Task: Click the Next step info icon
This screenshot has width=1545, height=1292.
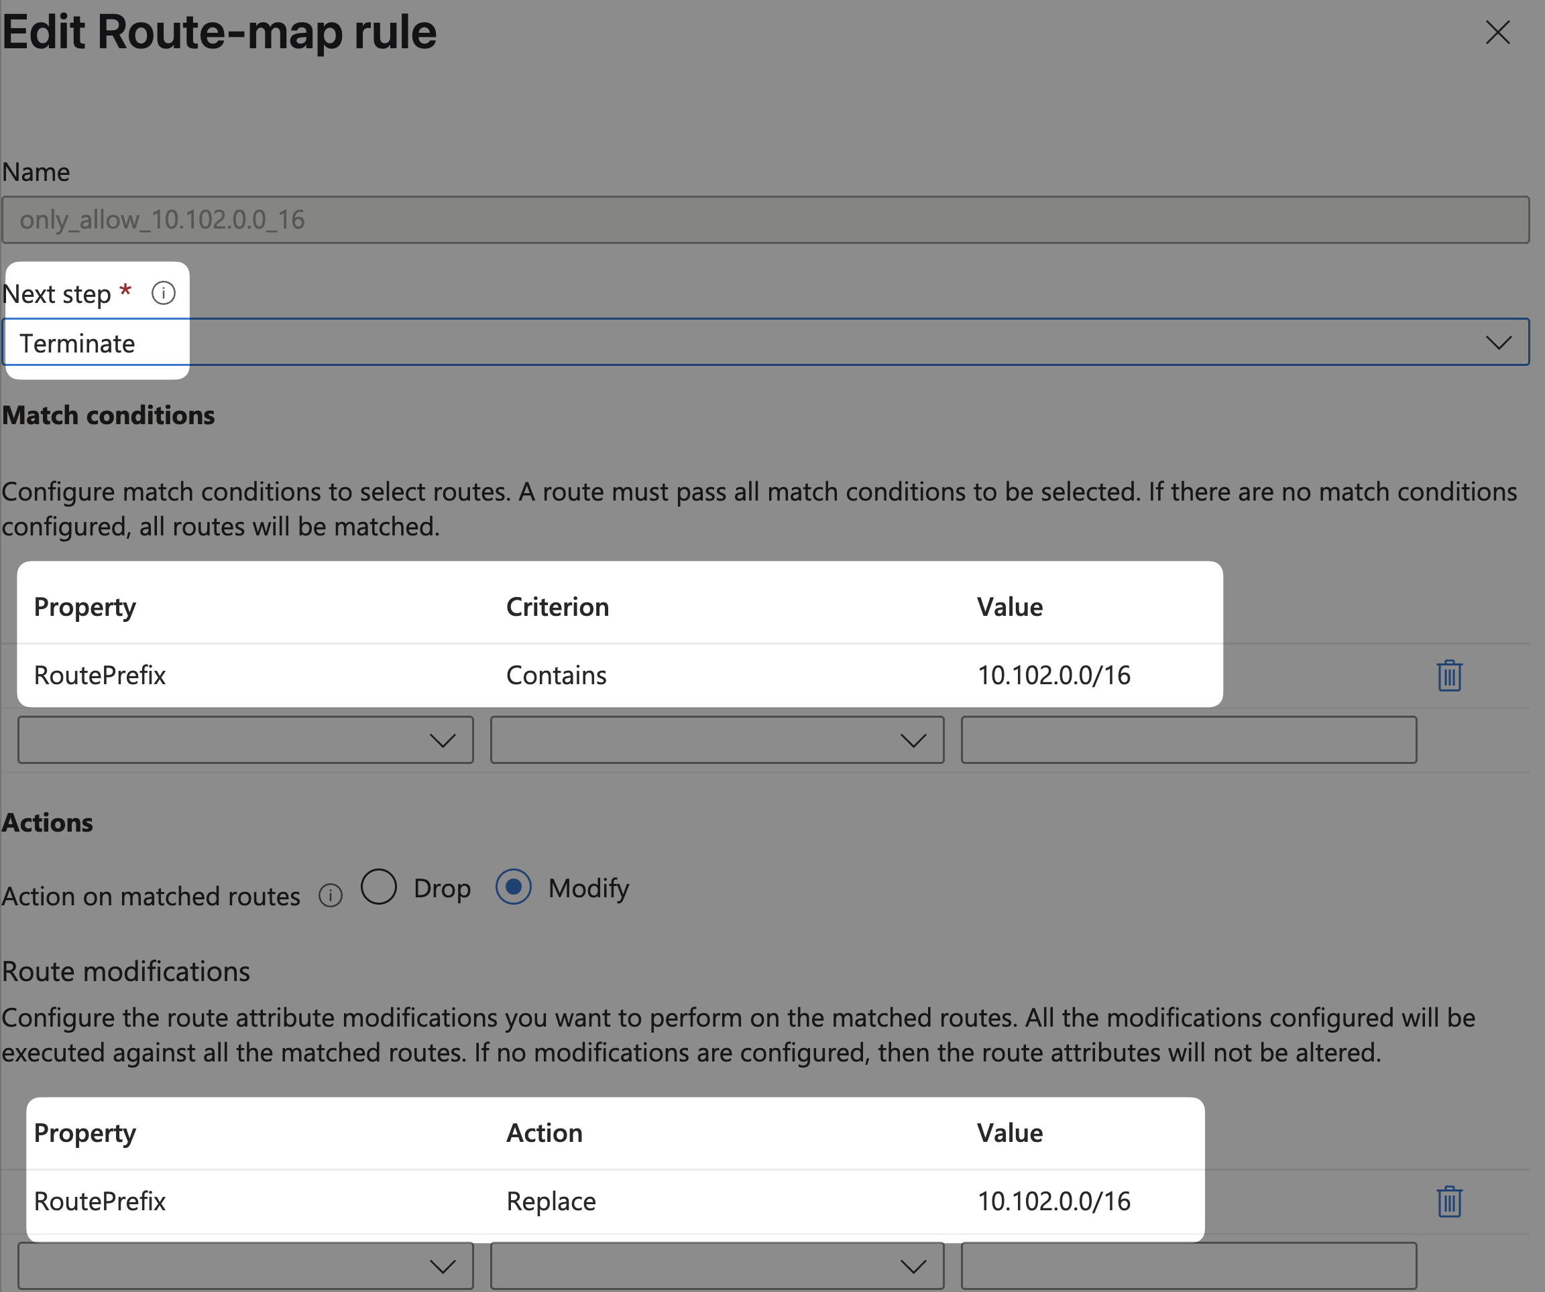Action: coord(164,294)
